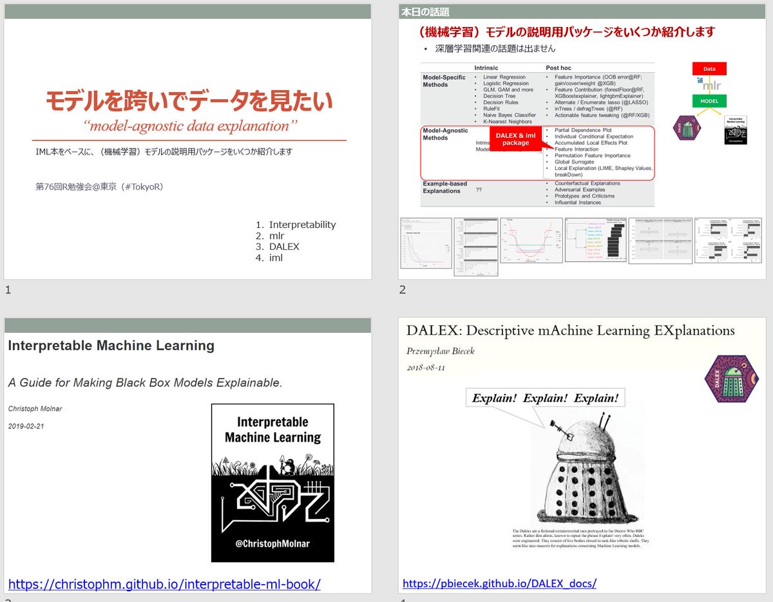Viewport: 773px width, 602px height.
Task: Click author name 'Przemysław Biecek'
Action: tap(441, 352)
